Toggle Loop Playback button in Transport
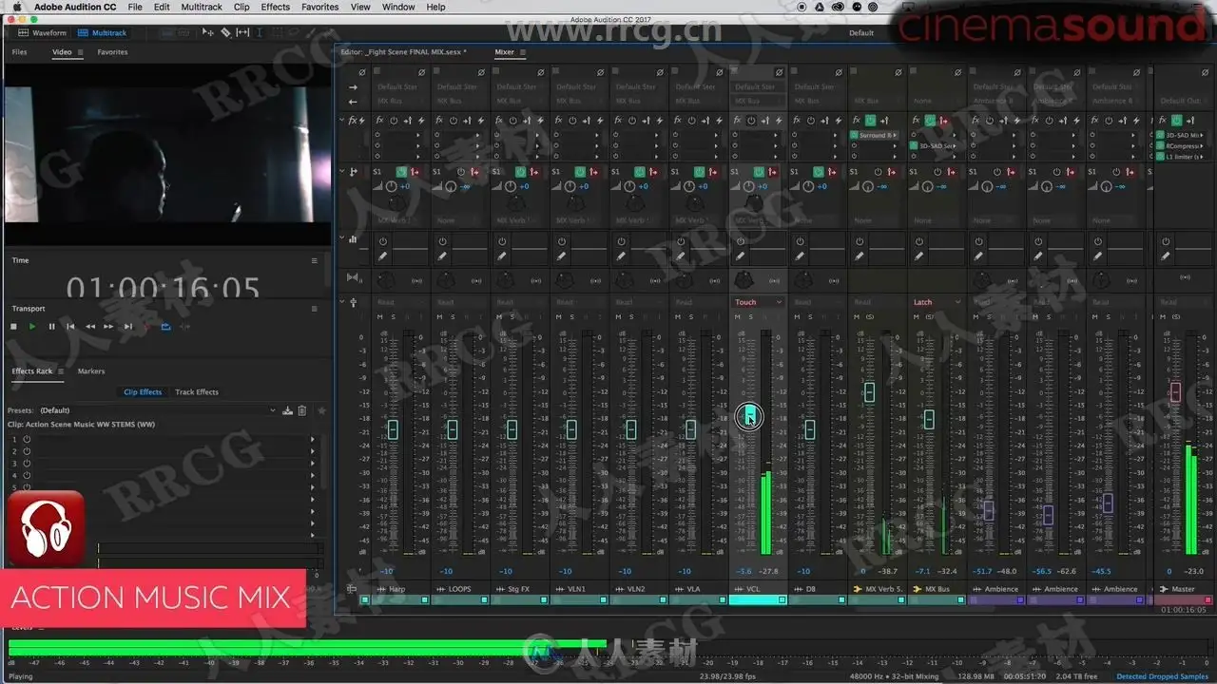 165,327
